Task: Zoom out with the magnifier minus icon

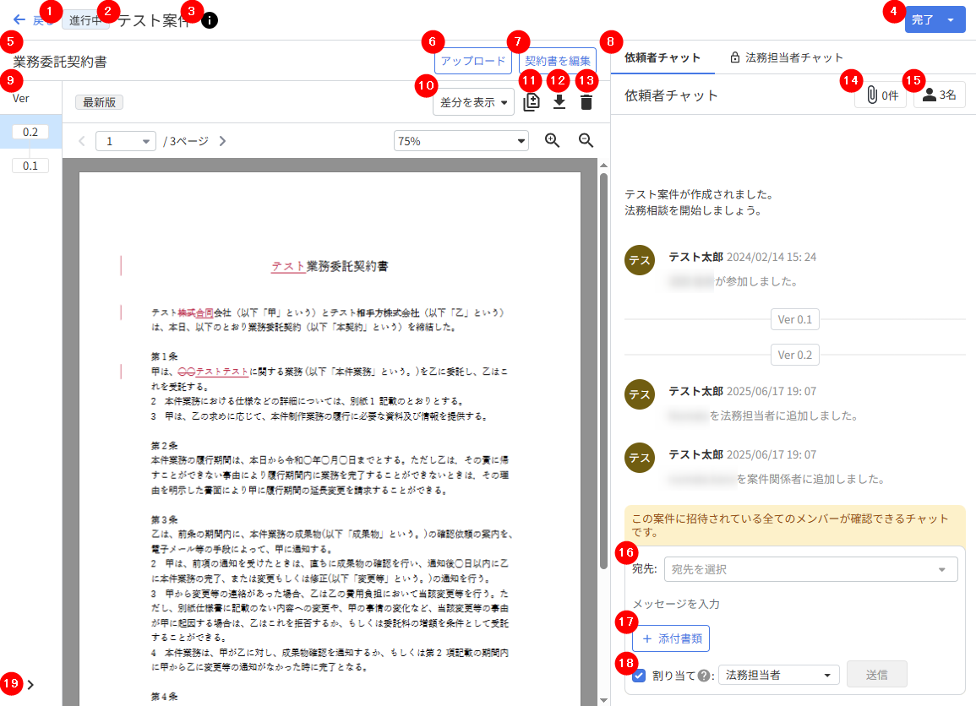Action: pos(586,140)
